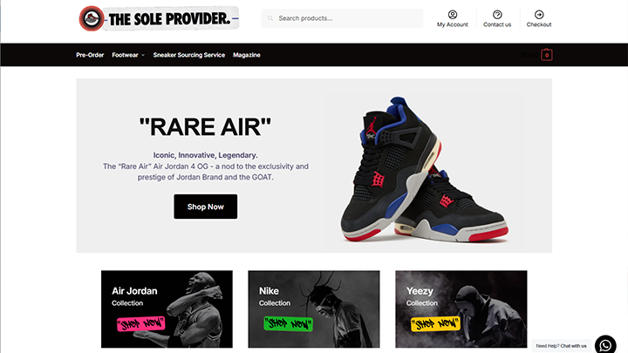Open the Contact us question-mark icon

coord(497,15)
